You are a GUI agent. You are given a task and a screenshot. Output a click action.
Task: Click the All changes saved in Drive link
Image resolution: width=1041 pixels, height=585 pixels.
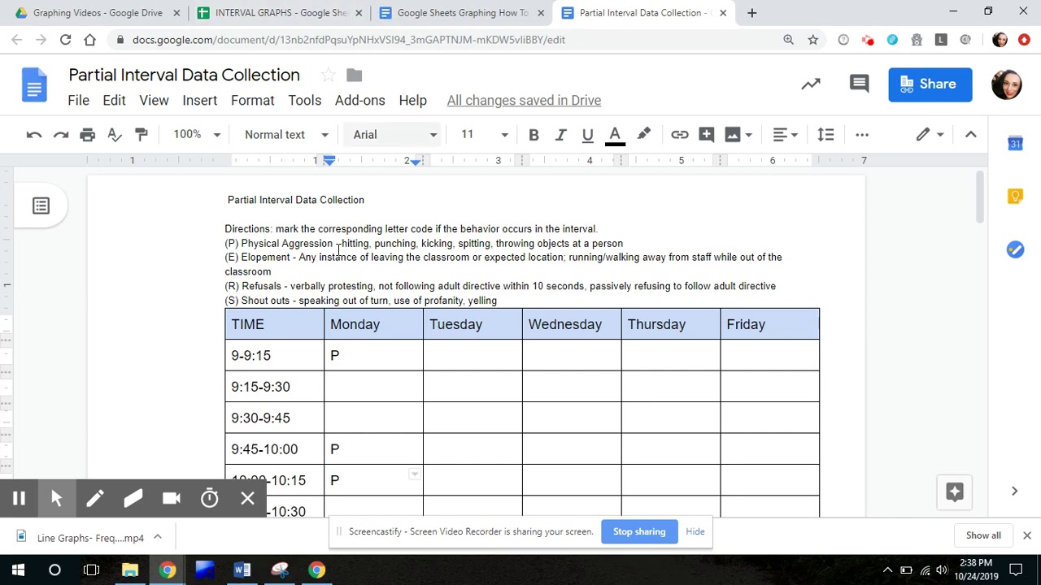(x=524, y=100)
